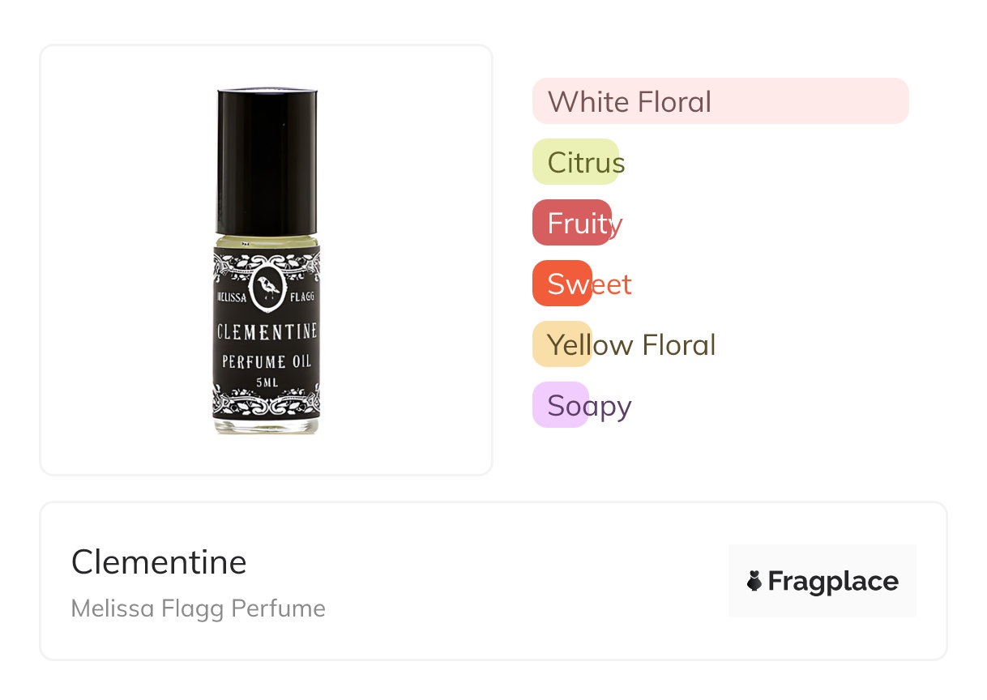Viewport: 987px width, 700px height.
Task: Select the Citrus accord bar
Action: point(576,162)
